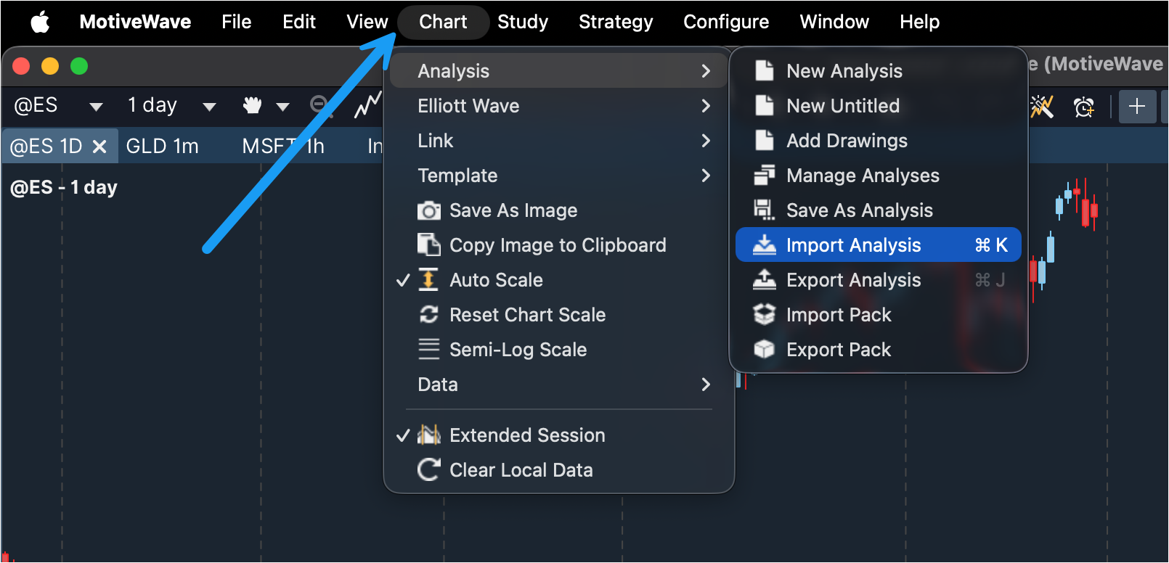Select Export Pack menu entry

point(838,350)
